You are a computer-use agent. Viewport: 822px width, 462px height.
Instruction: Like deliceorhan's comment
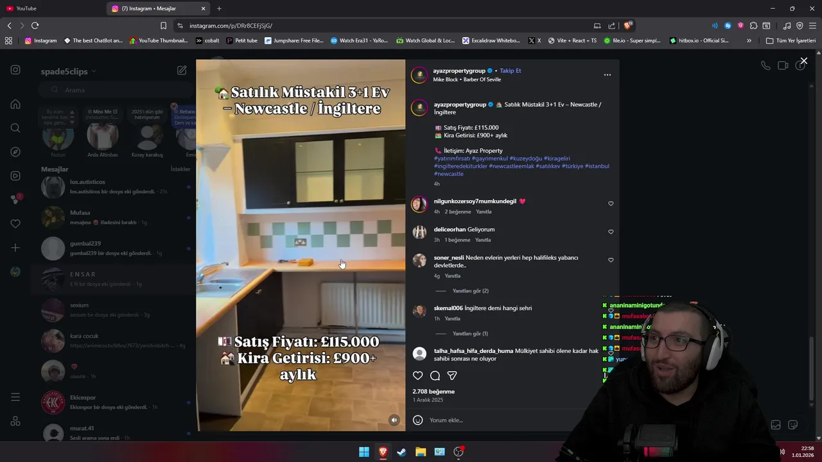pyautogui.click(x=611, y=232)
